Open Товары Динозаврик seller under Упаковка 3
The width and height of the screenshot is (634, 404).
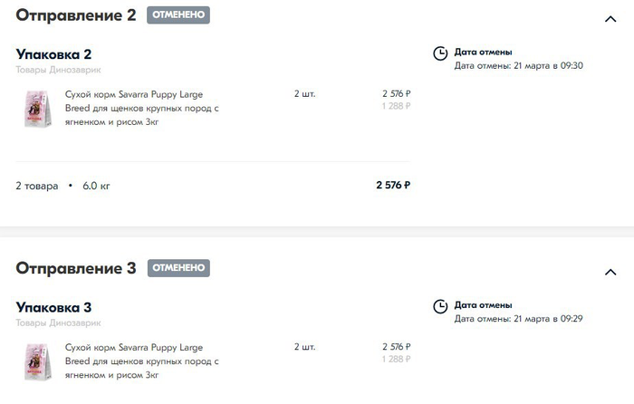click(x=58, y=322)
